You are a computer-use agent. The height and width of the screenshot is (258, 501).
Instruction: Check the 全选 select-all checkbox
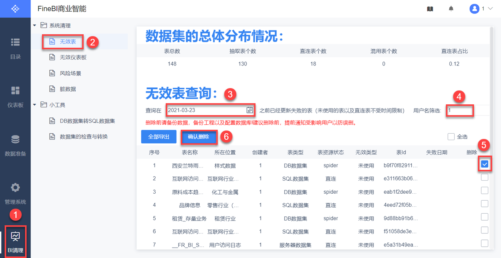(451, 137)
